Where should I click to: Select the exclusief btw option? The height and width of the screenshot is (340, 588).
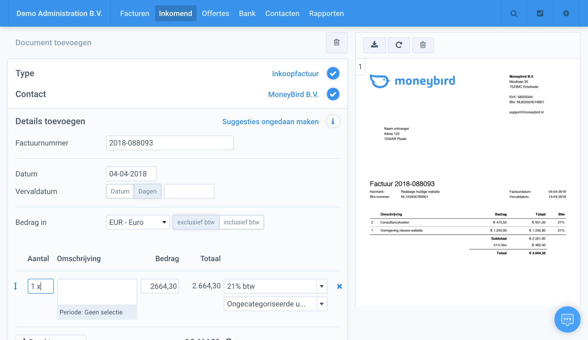pos(196,222)
